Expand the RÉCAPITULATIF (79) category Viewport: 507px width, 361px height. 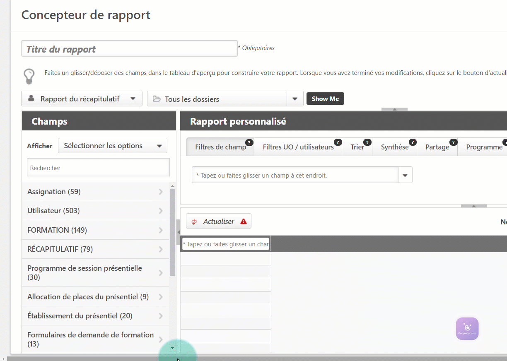(96, 249)
